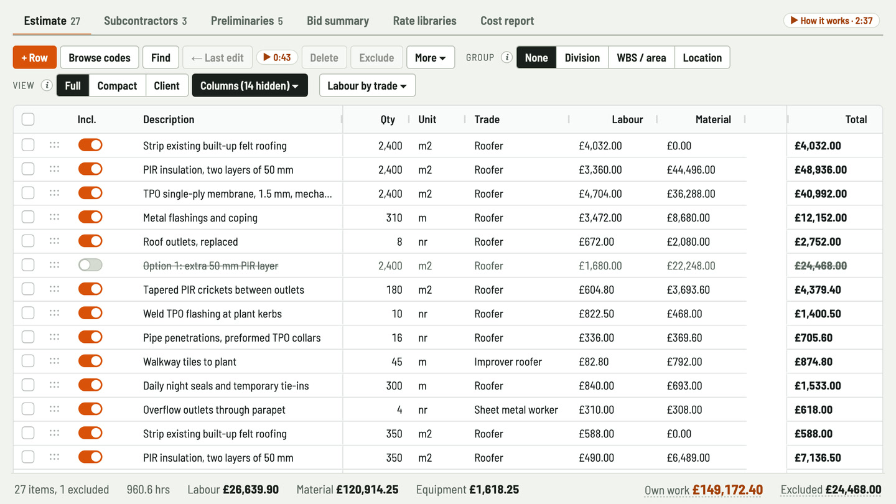Image resolution: width=896 pixels, height=504 pixels.
Task: Turn off Incl. toggle for Walkway tiles
Action: pos(90,362)
